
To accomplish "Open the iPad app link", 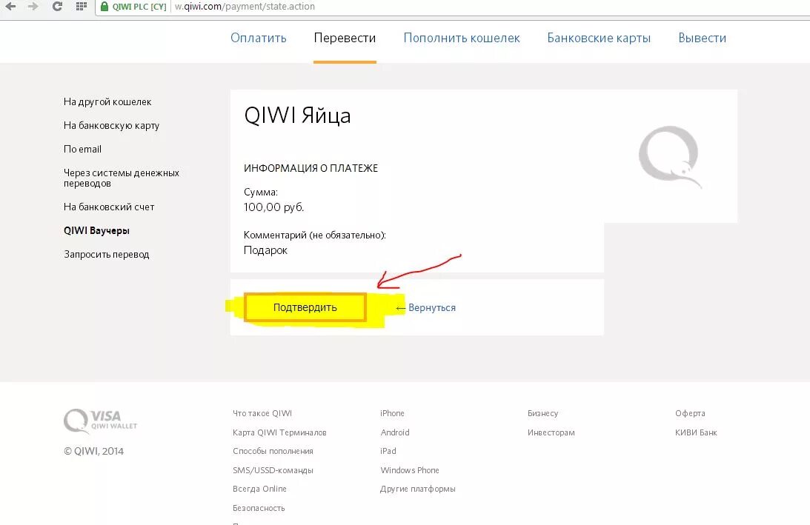I will point(388,451).
